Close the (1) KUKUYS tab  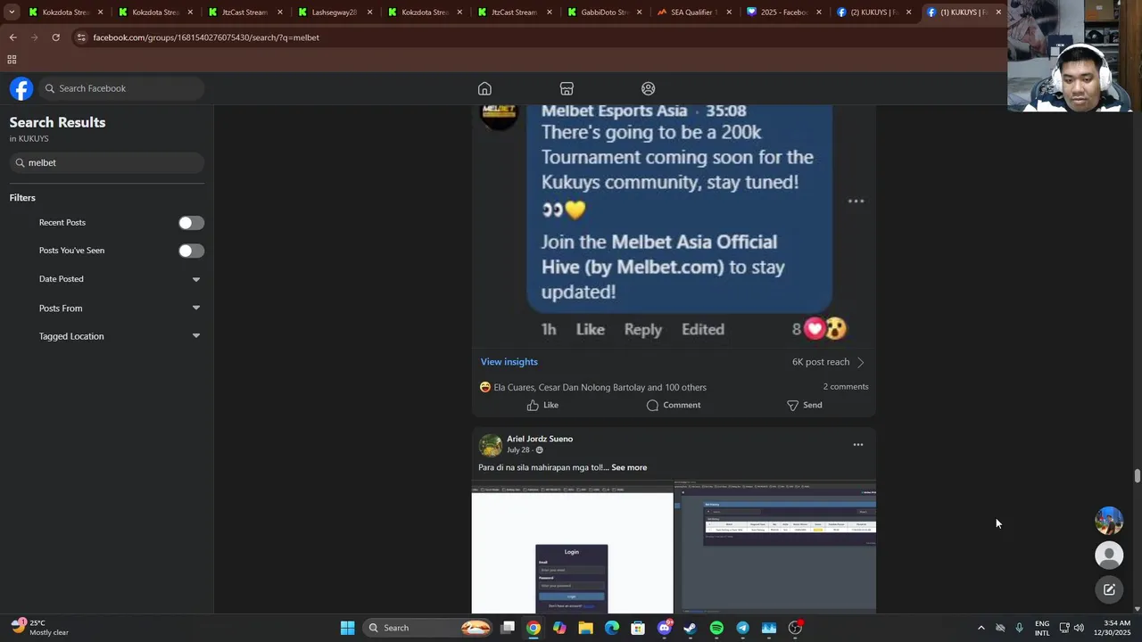tap(998, 12)
